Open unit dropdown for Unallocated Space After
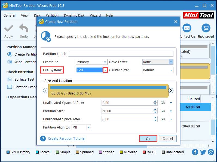Screen dimensions: 217x162 pyautogui.click(x=171, y=119)
